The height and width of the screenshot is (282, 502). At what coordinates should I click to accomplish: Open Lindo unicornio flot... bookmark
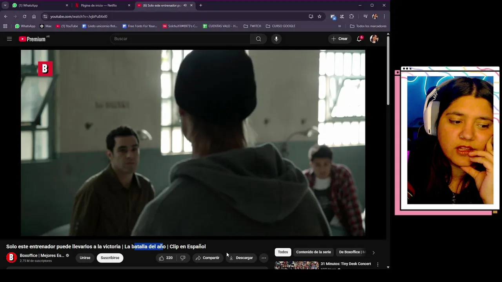pyautogui.click(x=100, y=26)
